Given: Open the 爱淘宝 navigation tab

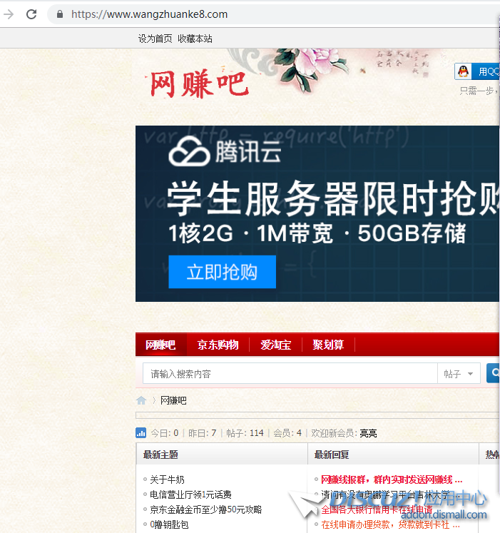Looking at the screenshot, I should [x=275, y=345].
